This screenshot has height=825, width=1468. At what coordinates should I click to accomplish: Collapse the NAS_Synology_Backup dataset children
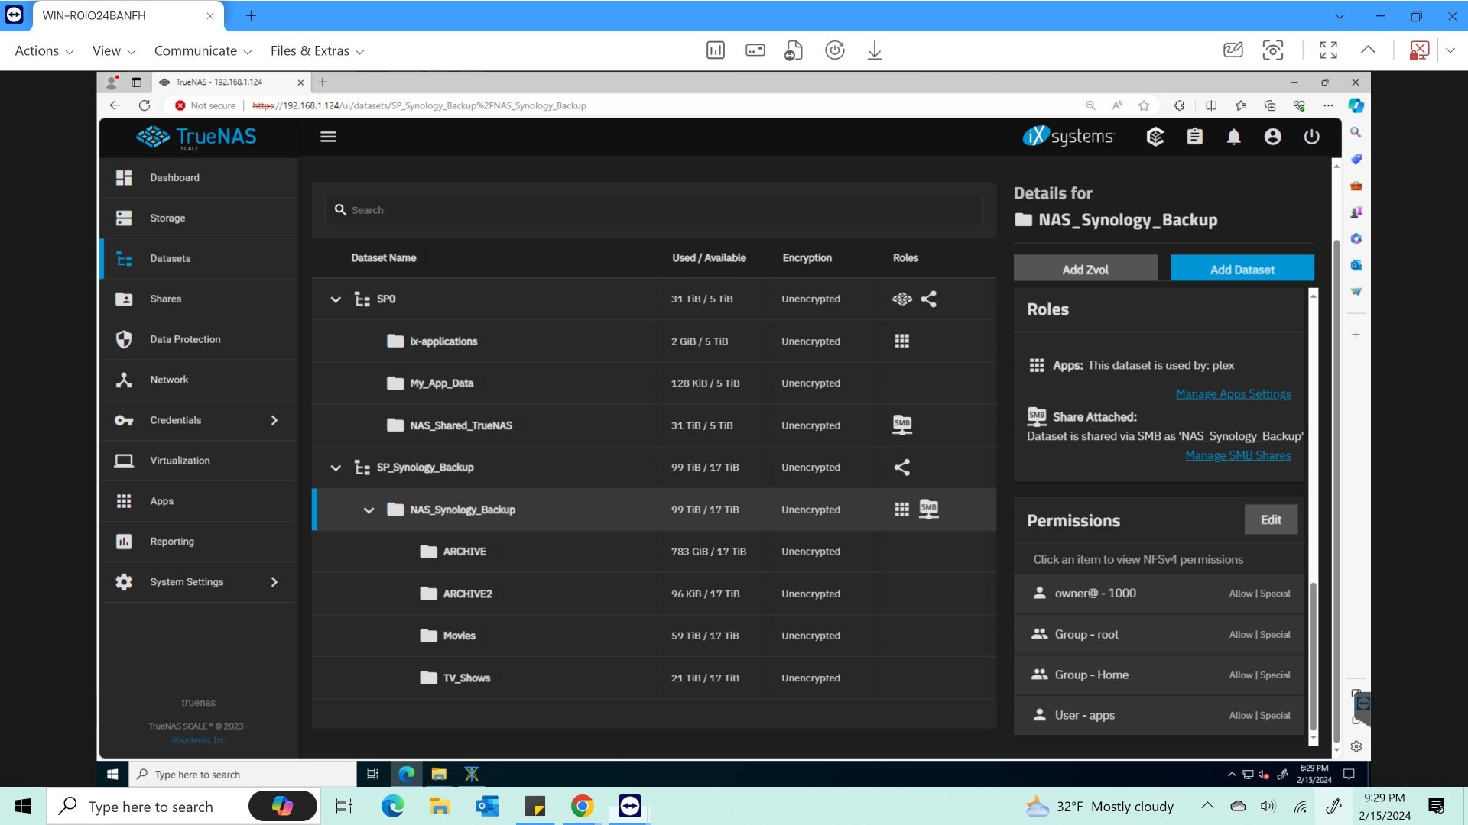369,510
